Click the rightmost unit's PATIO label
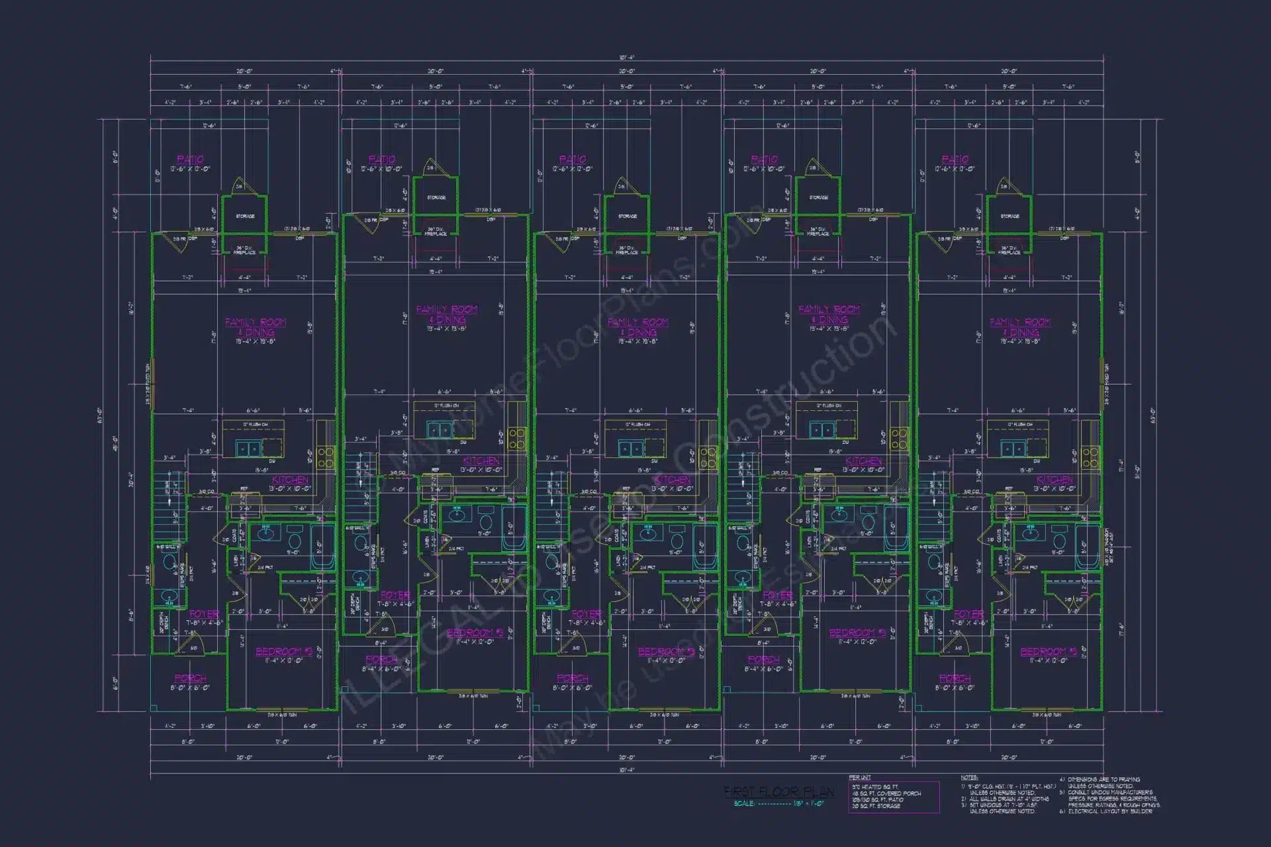The height and width of the screenshot is (847, 1271). pos(955,159)
